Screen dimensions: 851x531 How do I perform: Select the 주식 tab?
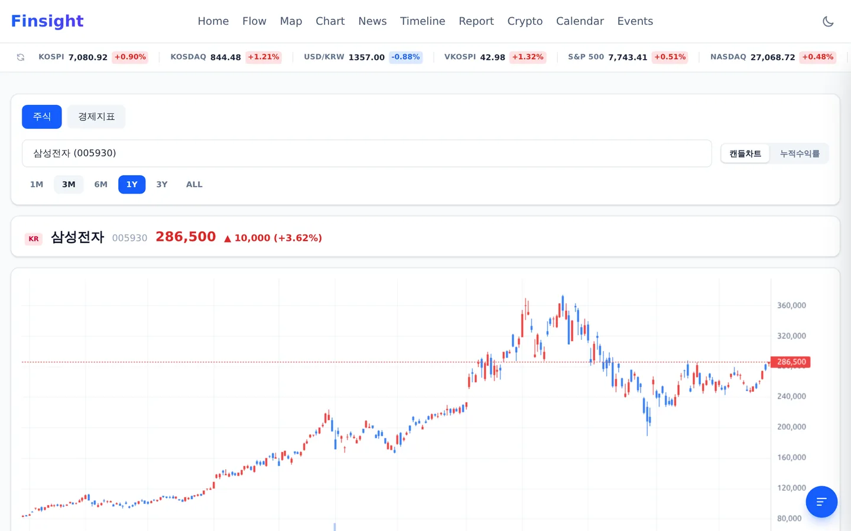(42, 117)
